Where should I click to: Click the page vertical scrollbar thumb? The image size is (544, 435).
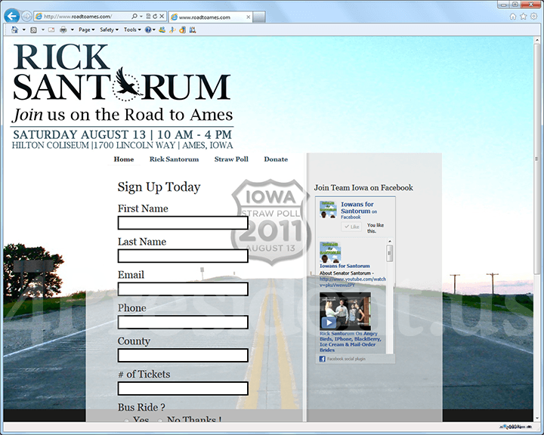537,159
